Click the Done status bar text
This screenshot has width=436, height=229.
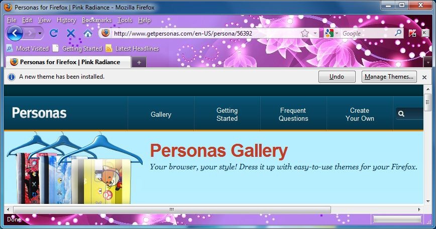tap(14, 219)
